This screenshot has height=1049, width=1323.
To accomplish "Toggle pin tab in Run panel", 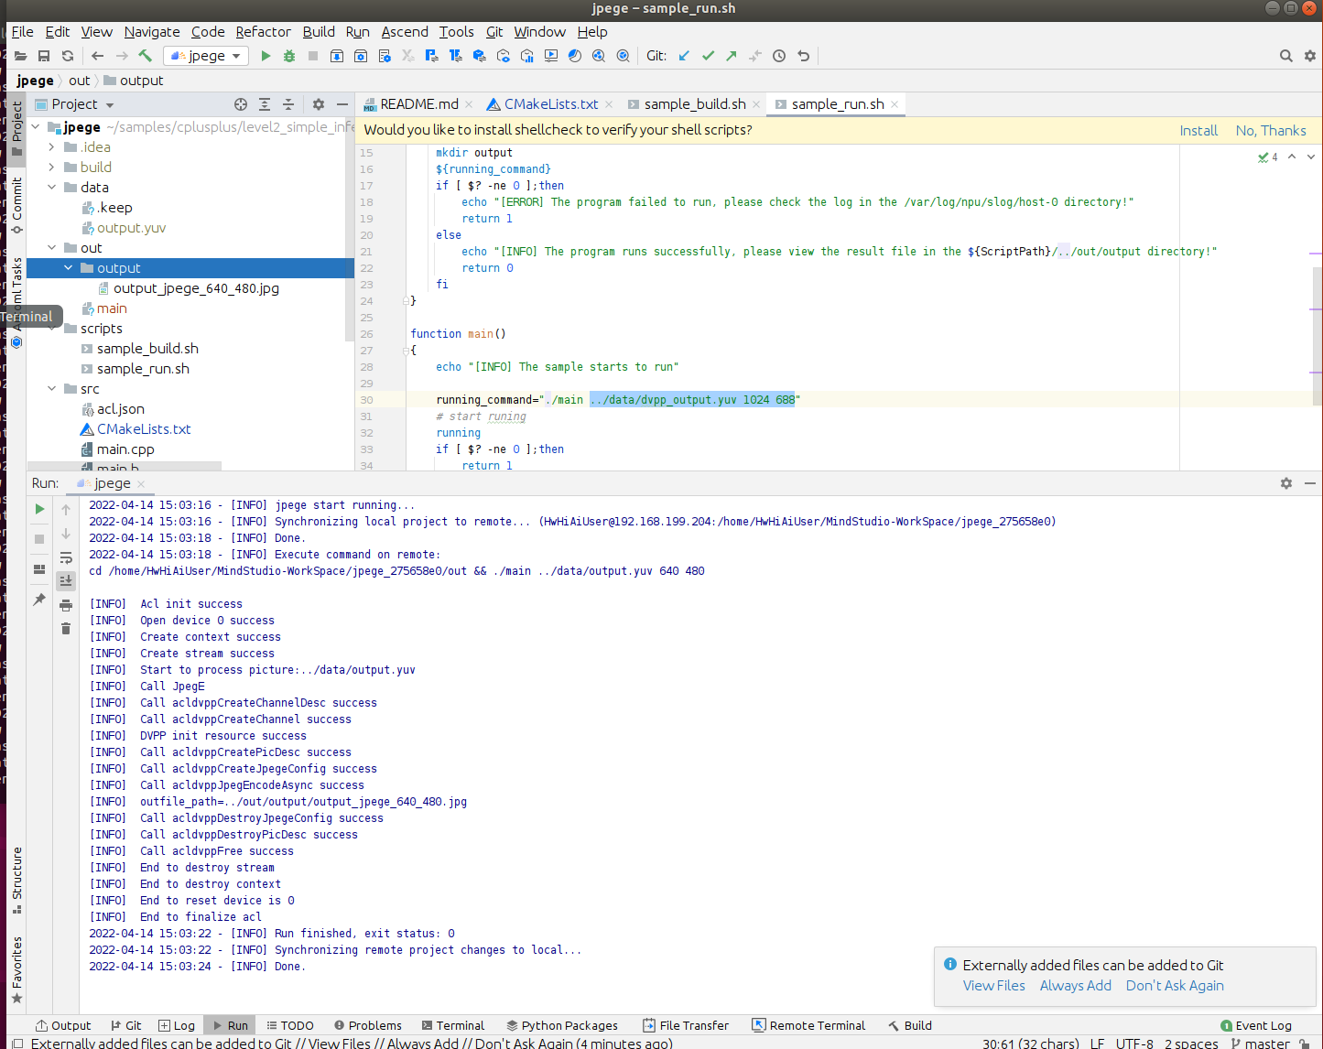I will (39, 600).
